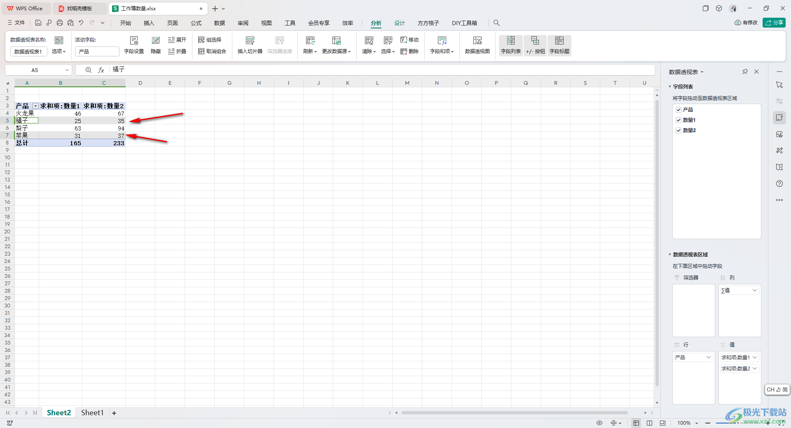Switch to Sheet1 tab
Viewport: 791px width, 428px height.
[92, 413]
